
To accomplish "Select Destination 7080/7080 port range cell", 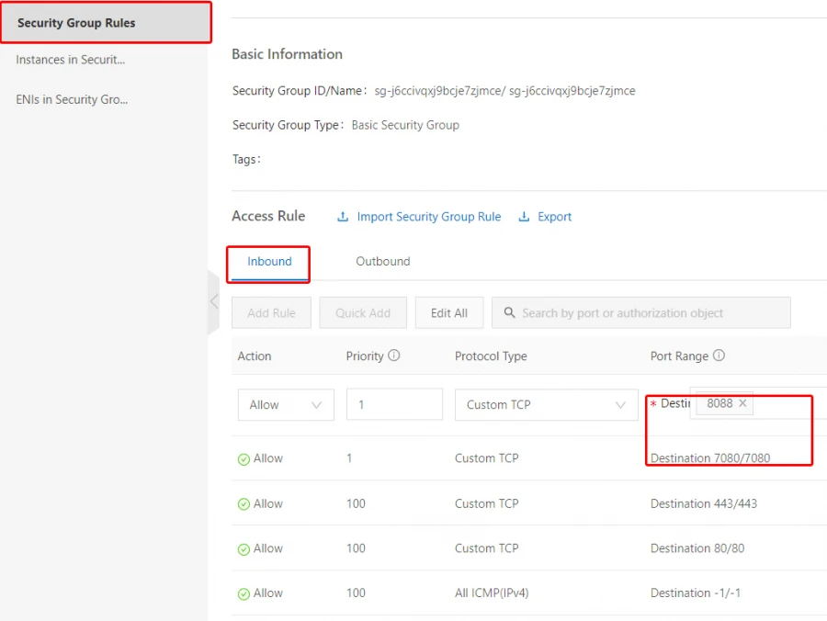I will (x=710, y=458).
